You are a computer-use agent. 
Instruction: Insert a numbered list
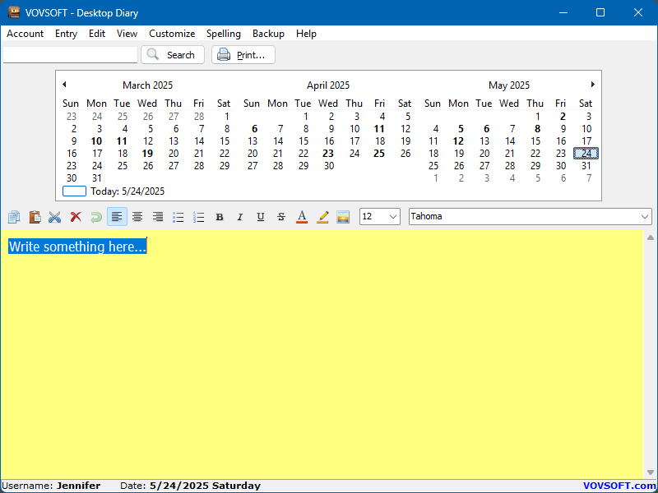coord(199,217)
